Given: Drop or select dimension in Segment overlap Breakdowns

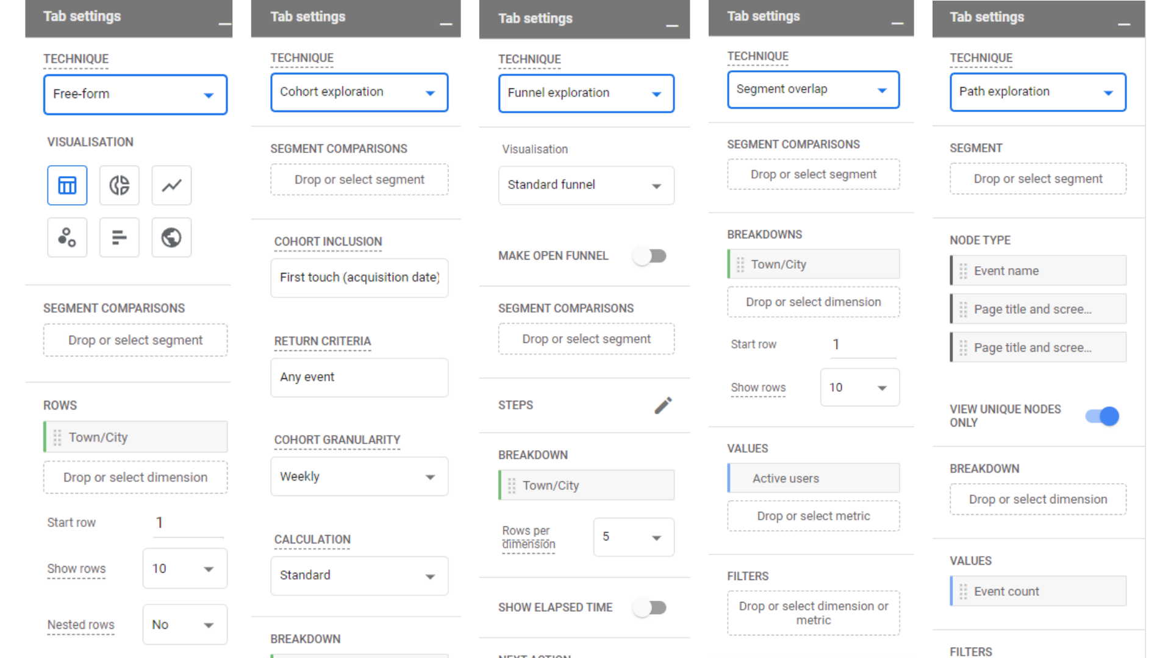Looking at the screenshot, I should [812, 302].
